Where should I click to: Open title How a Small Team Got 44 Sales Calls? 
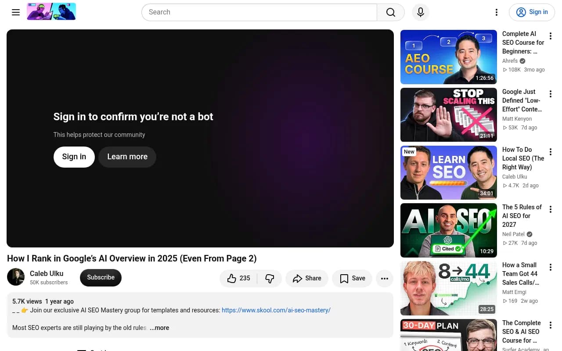[x=521, y=274]
